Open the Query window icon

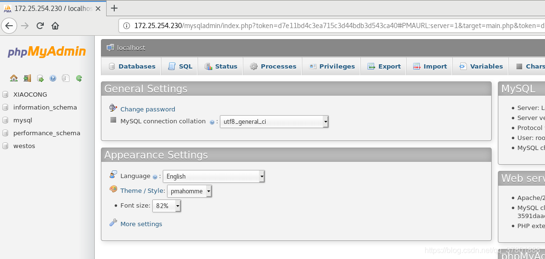(x=40, y=78)
